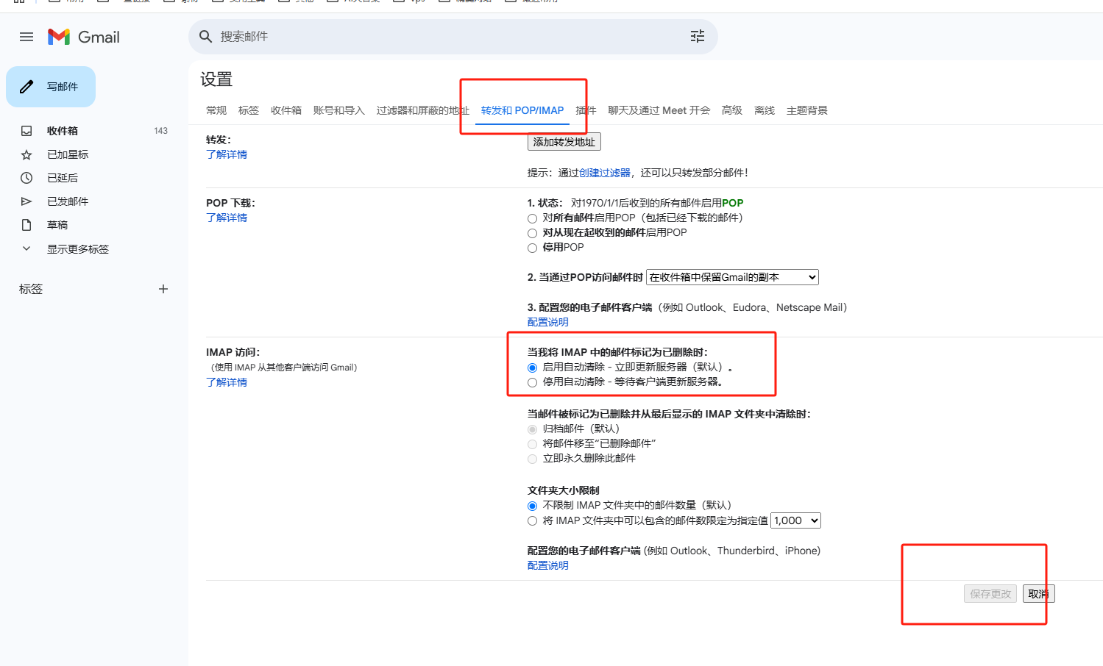Select 对所有邮件启用POP radio button
This screenshot has width=1103, height=666.
[532, 218]
